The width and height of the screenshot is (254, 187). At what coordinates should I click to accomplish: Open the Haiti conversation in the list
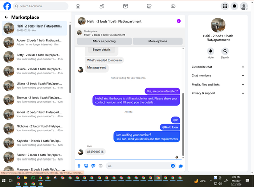pyautogui.click(x=34, y=28)
